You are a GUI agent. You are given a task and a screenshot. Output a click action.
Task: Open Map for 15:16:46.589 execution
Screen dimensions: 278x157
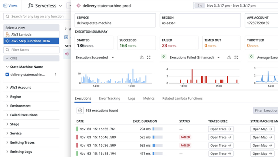pyautogui.click(x=262, y=137)
